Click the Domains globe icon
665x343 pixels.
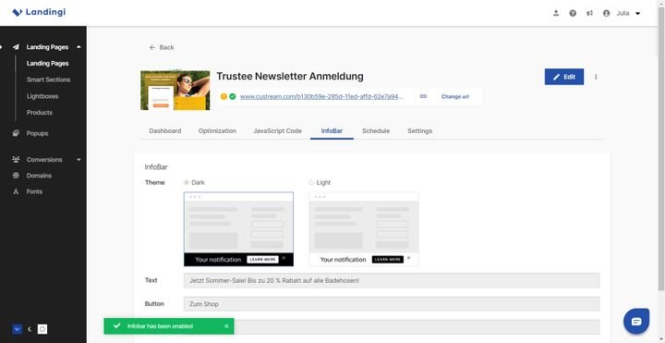[16, 176]
